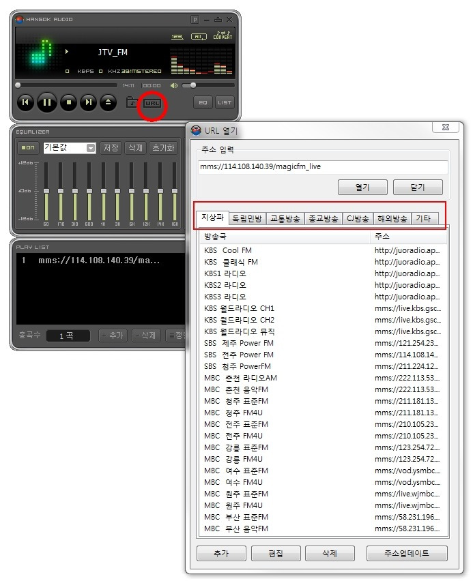Switch to the 독립민방 tab
The width and height of the screenshot is (473, 581).
247,219
